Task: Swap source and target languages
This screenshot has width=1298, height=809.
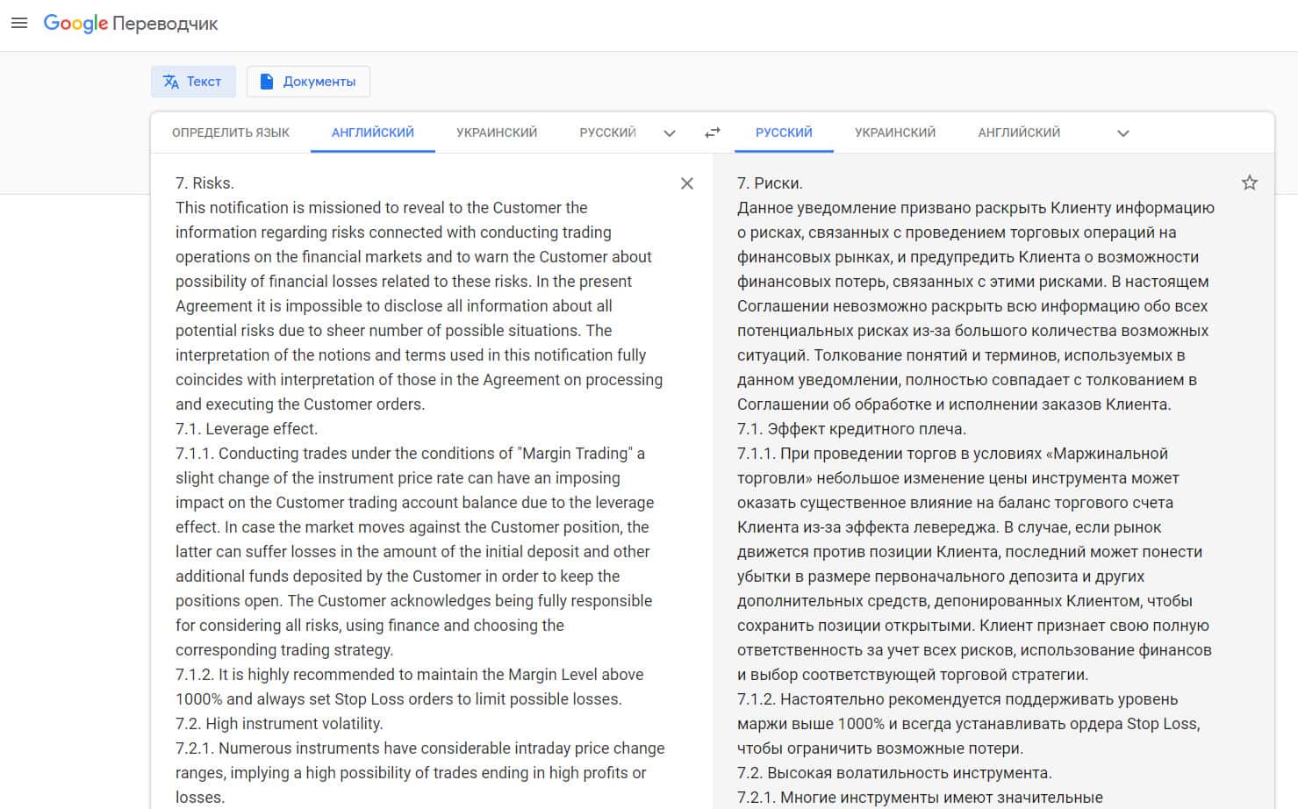Action: click(713, 132)
